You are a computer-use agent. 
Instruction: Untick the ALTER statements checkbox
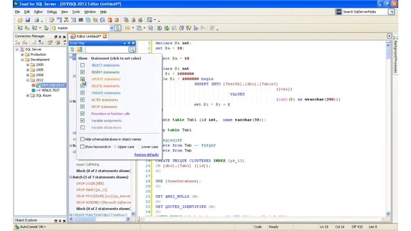point(83,100)
